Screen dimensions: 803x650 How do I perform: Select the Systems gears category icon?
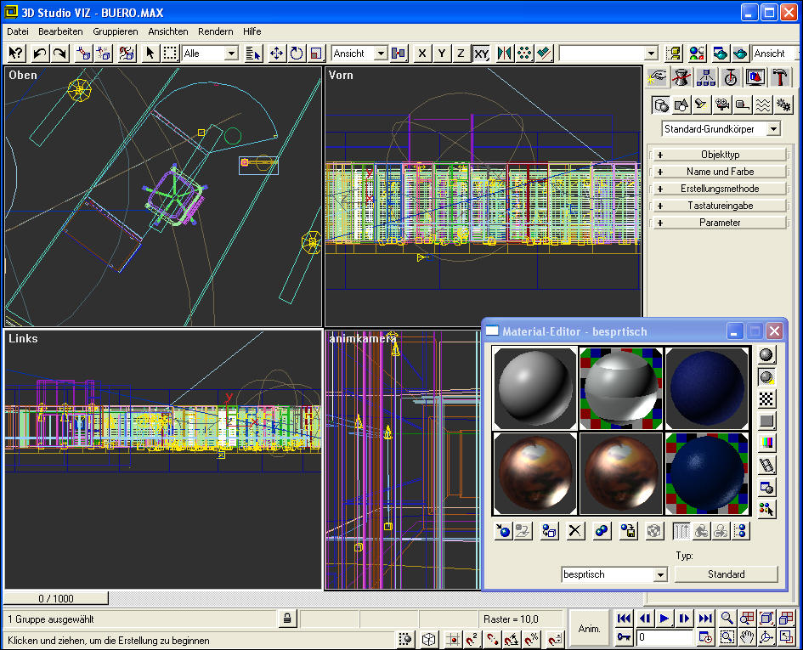tap(783, 105)
